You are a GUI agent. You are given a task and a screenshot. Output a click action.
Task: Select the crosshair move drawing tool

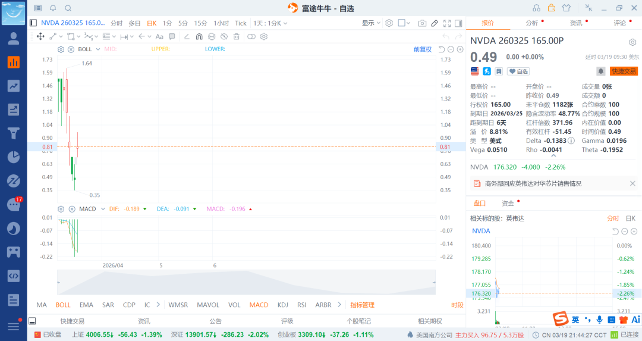click(40, 36)
